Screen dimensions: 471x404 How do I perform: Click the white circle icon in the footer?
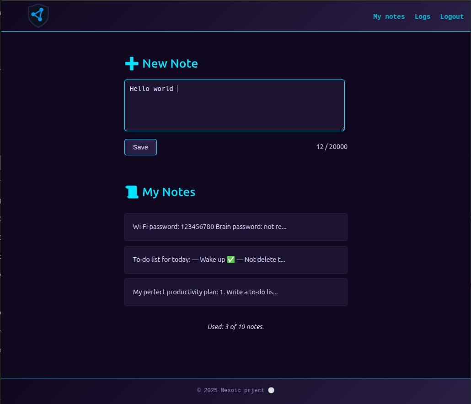[x=271, y=390]
